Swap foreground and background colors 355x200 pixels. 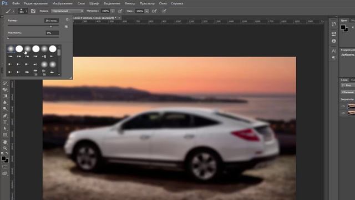point(7,153)
